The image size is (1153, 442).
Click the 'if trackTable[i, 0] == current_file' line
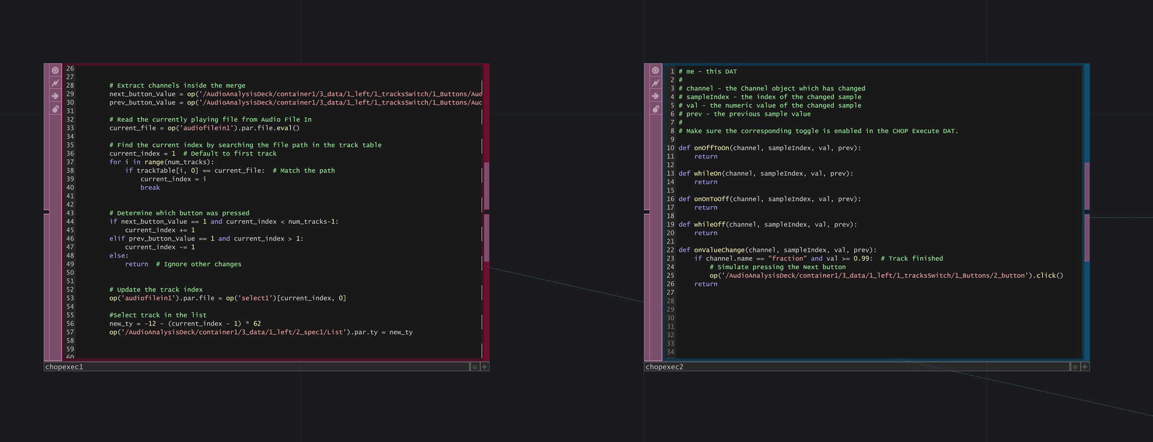230,171
